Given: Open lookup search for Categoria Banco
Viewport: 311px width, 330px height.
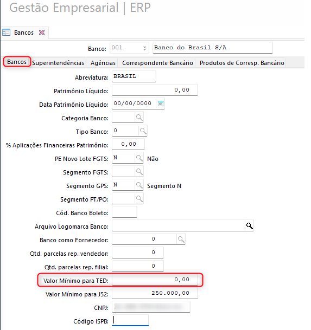Looking at the screenshot, I should coord(139,117).
